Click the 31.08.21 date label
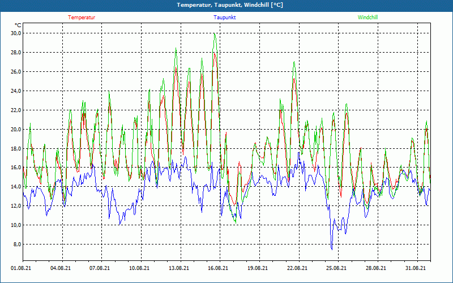 [416, 268]
